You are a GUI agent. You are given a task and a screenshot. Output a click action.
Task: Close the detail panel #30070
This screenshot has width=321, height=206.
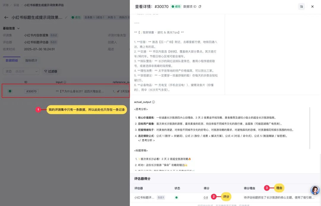(x=312, y=7)
